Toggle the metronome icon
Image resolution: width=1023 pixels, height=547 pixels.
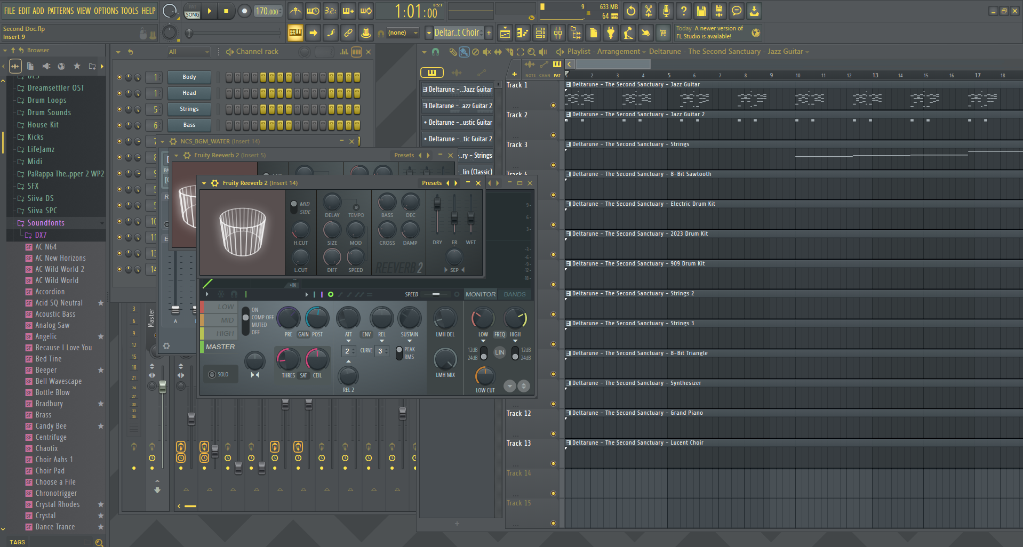[x=295, y=11]
